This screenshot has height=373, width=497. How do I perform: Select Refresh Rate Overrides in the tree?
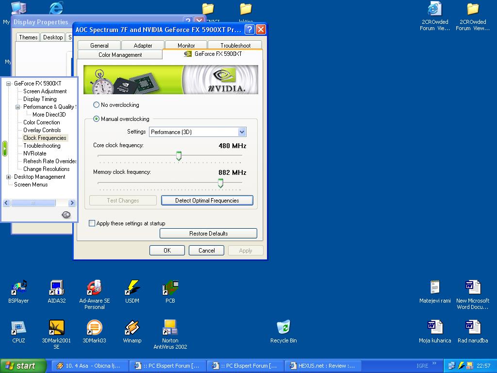pyautogui.click(x=50, y=161)
